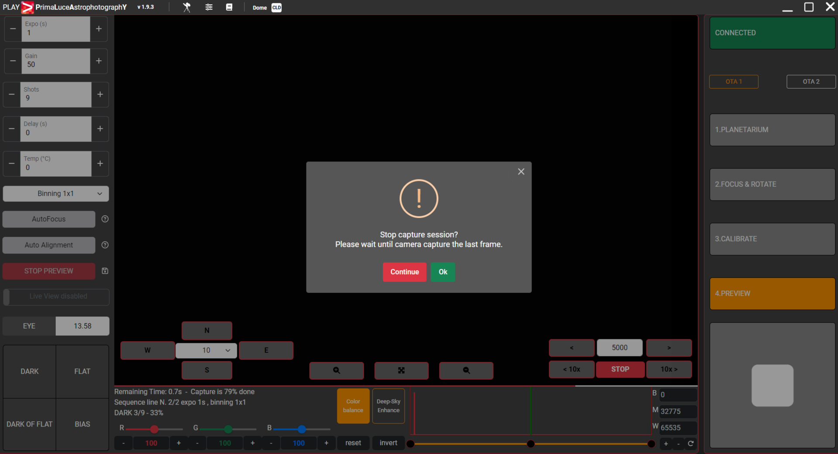Move focuser inward with < button
This screenshot has height=454, width=838.
tap(572, 348)
